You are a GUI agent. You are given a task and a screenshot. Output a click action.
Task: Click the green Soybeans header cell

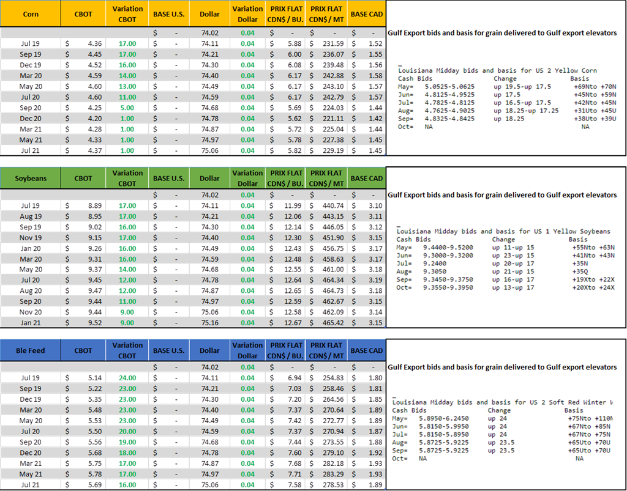pyautogui.click(x=31, y=178)
